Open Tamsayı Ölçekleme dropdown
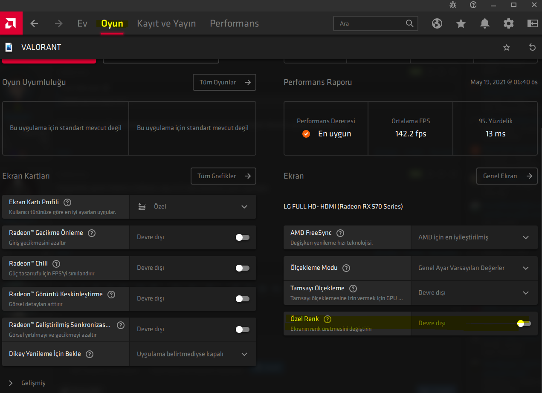Viewport: 542px width, 393px height. tap(474, 293)
